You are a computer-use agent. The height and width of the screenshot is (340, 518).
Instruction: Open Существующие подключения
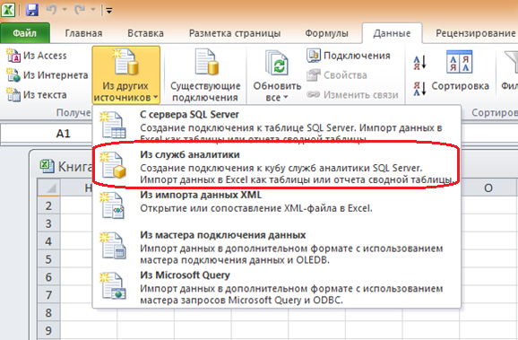pyautogui.click(x=205, y=75)
